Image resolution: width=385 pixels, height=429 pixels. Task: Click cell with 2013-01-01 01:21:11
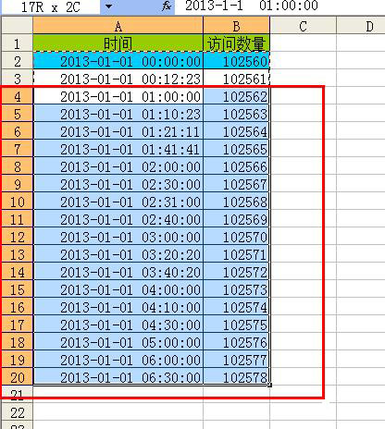(118, 131)
